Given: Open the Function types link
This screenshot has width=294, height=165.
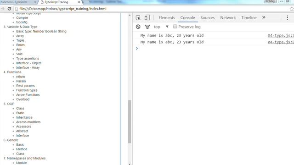Looking at the screenshot, I should point(27,90).
